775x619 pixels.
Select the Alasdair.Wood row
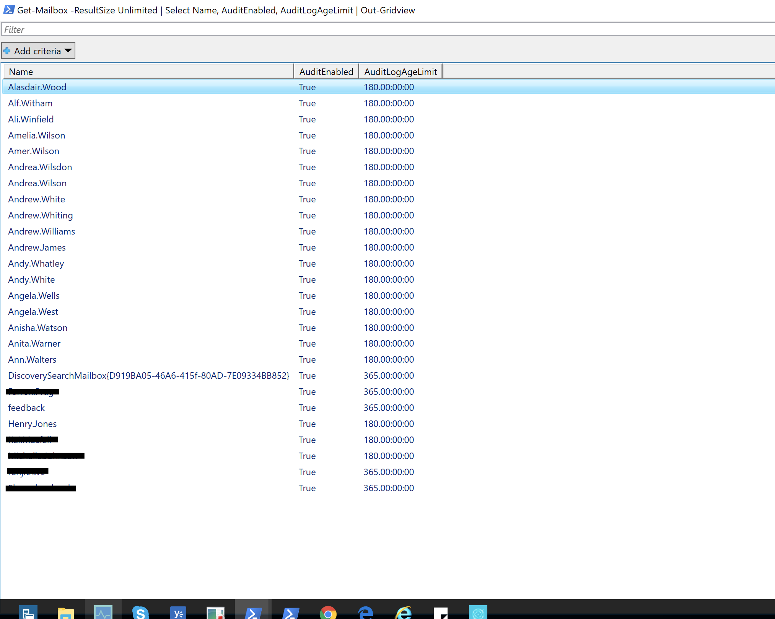pos(37,87)
